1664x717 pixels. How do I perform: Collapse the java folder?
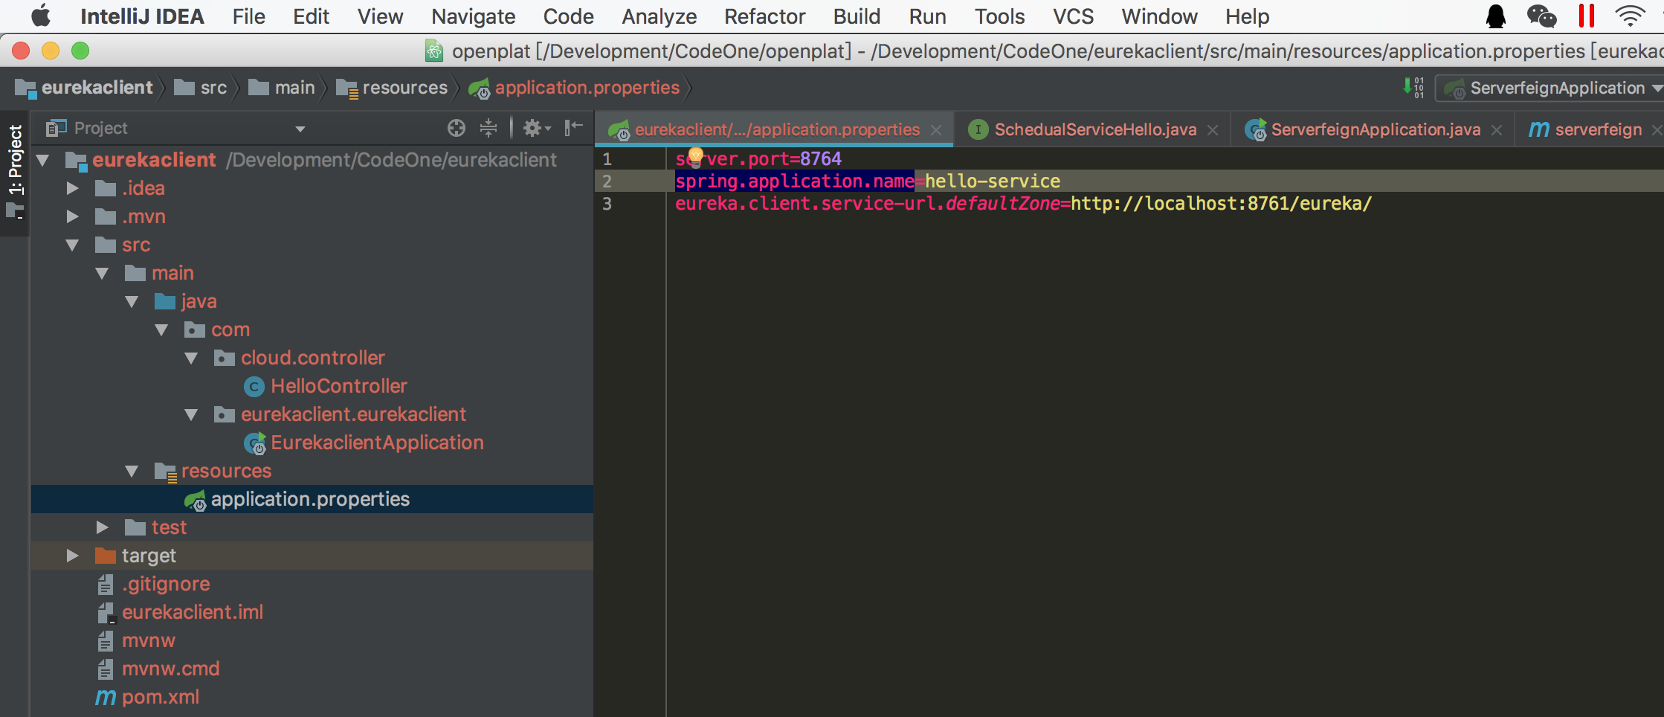pyautogui.click(x=132, y=302)
